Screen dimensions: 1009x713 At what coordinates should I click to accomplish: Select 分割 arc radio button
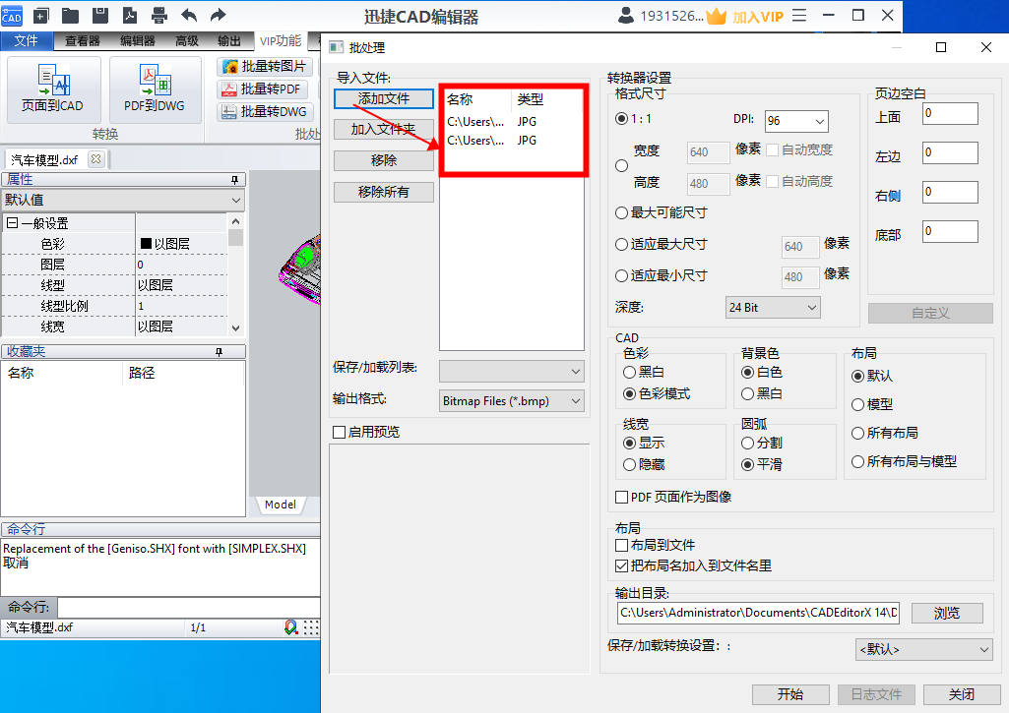(x=747, y=443)
